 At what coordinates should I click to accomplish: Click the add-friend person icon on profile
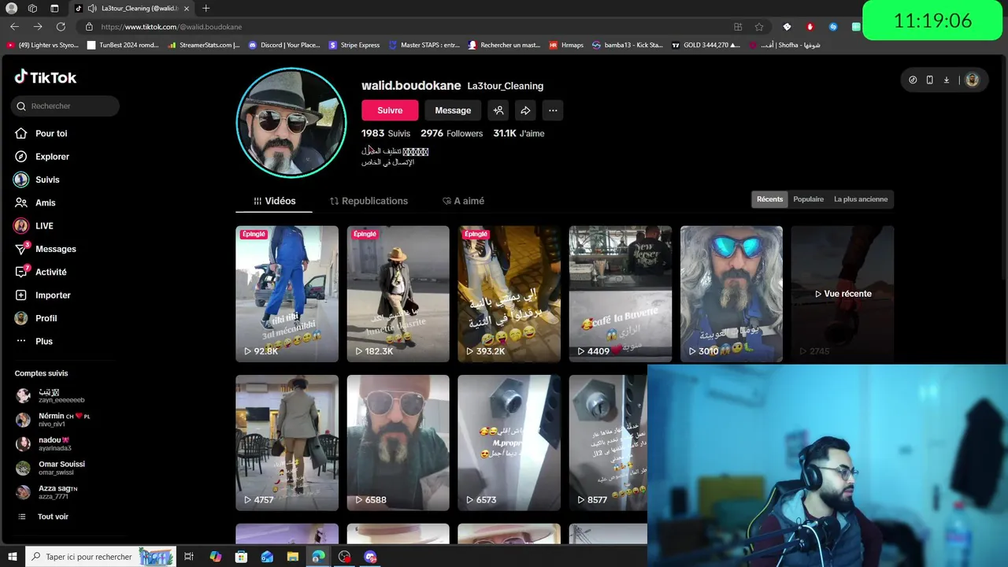498,110
